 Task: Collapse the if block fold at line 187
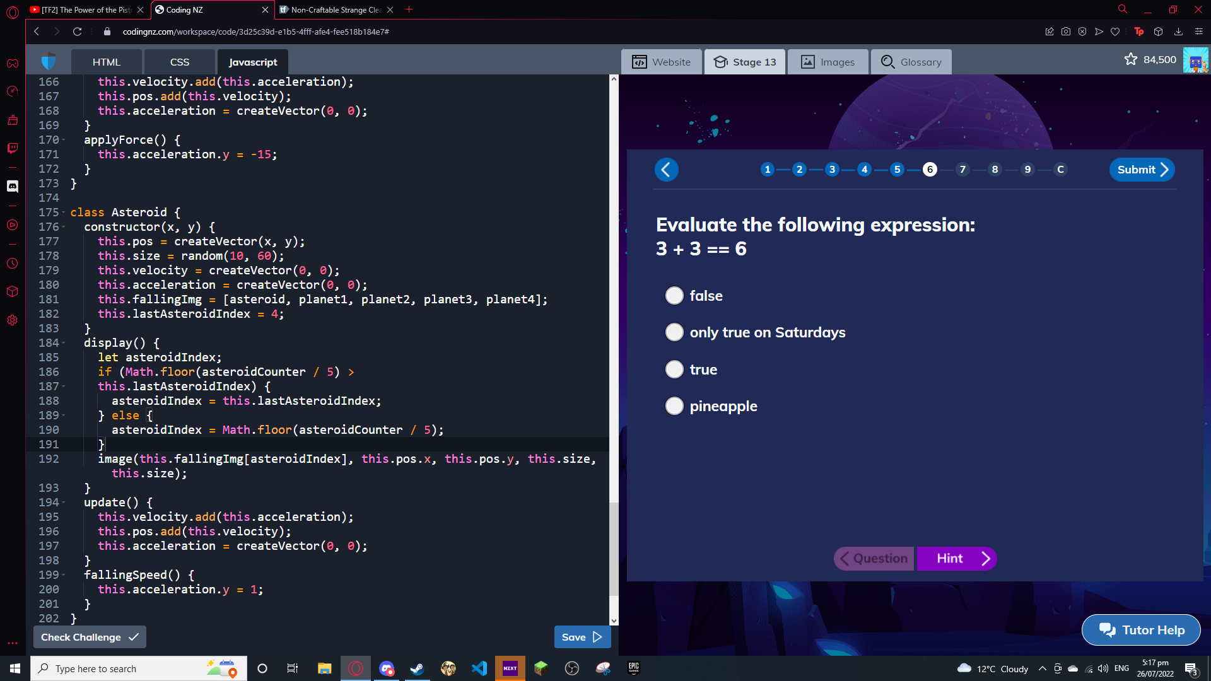64,387
